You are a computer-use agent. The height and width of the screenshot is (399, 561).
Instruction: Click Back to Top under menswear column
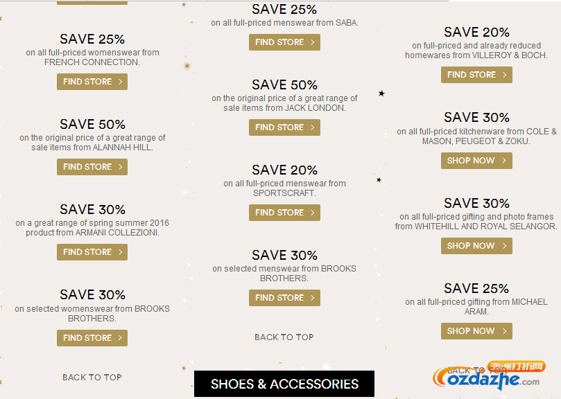[x=284, y=337]
